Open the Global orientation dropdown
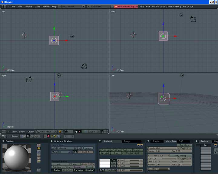The width and height of the screenshot is (218, 174). pyautogui.click(x=94, y=131)
